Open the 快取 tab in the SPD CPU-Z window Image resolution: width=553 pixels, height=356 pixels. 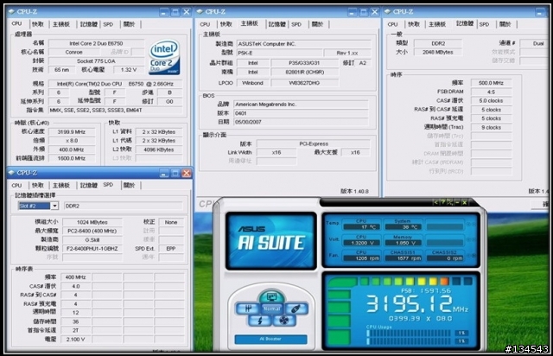tap(38, 185)
